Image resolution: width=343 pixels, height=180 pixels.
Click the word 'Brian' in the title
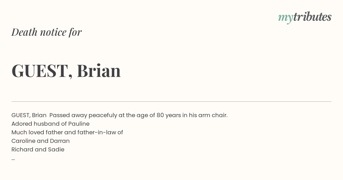[99, 71]
